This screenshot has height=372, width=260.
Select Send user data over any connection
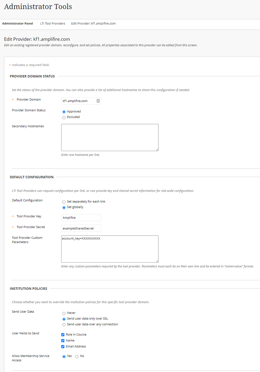(x=64, y=324)
